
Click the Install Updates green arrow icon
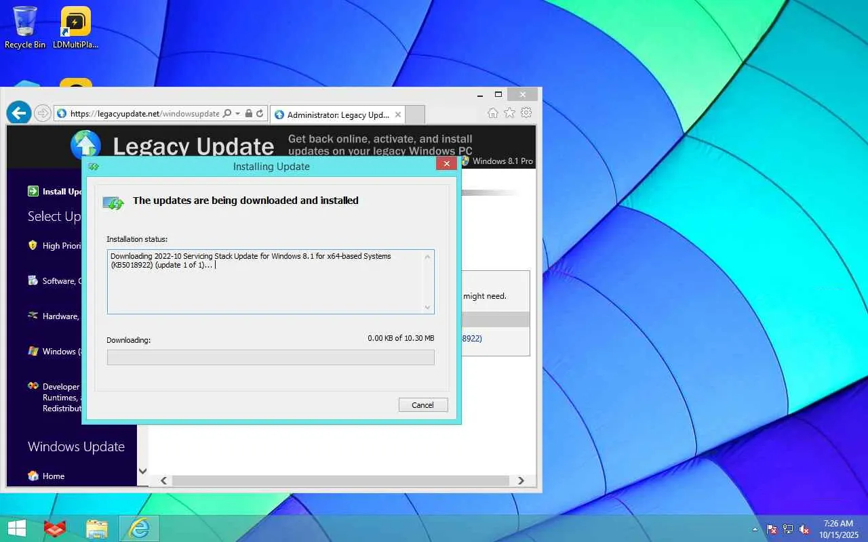[x=33, y=191]
